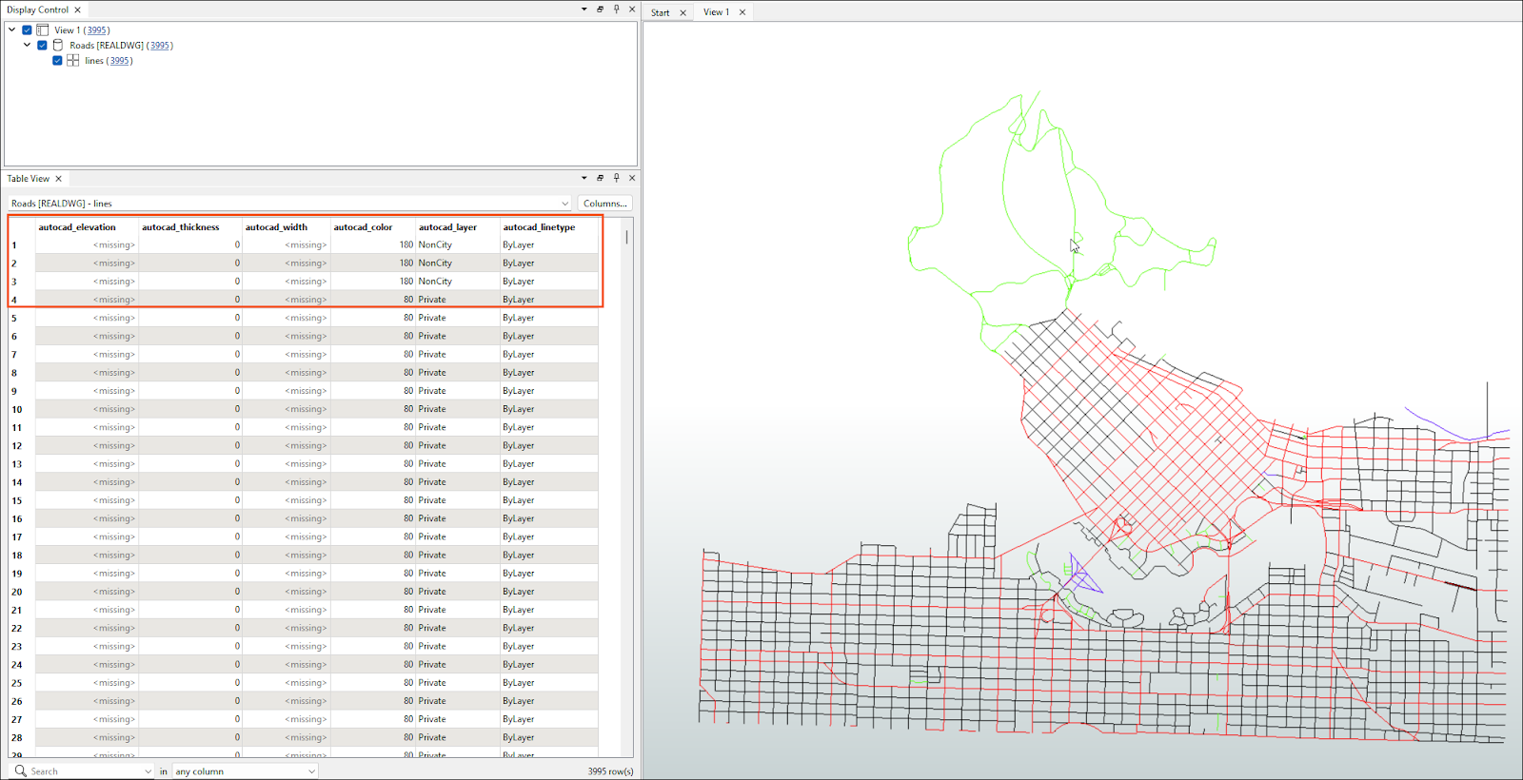Switch to the View 1 tab
The image size is (1523, 780).
716,12
